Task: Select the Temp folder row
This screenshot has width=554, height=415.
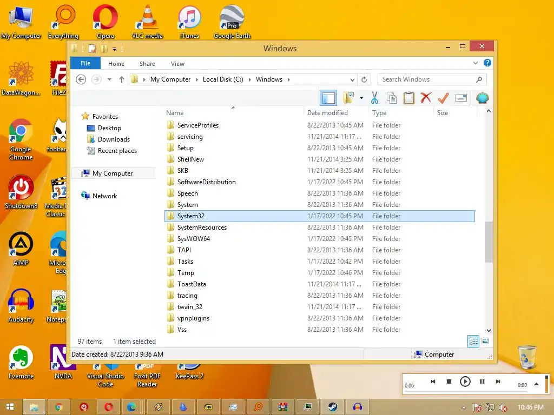Action: [x=319, y=273]
